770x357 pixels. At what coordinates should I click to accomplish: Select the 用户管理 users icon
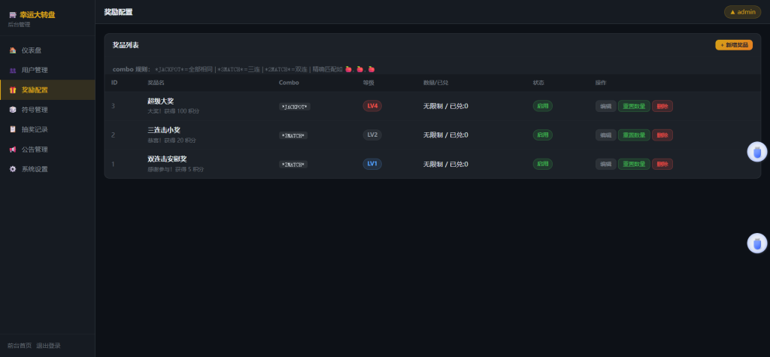point(13,70)
